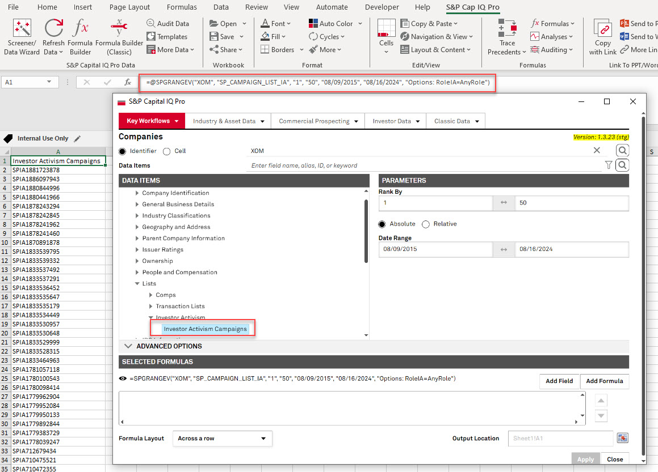Click the Add Formula button

point(604,381)
